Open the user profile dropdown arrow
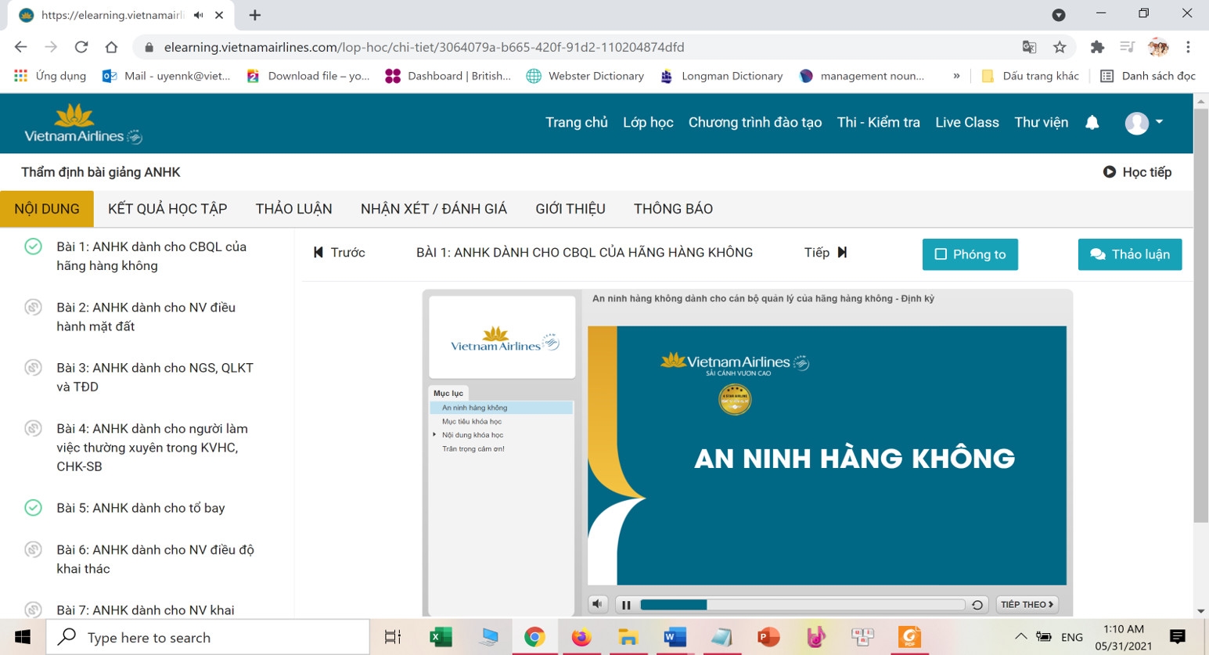1209x655 pixels. click(x=1159, y=122)
